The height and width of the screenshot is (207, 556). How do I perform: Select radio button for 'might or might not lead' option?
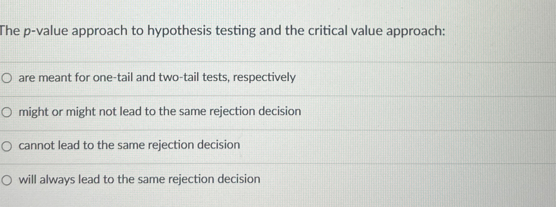7,112
